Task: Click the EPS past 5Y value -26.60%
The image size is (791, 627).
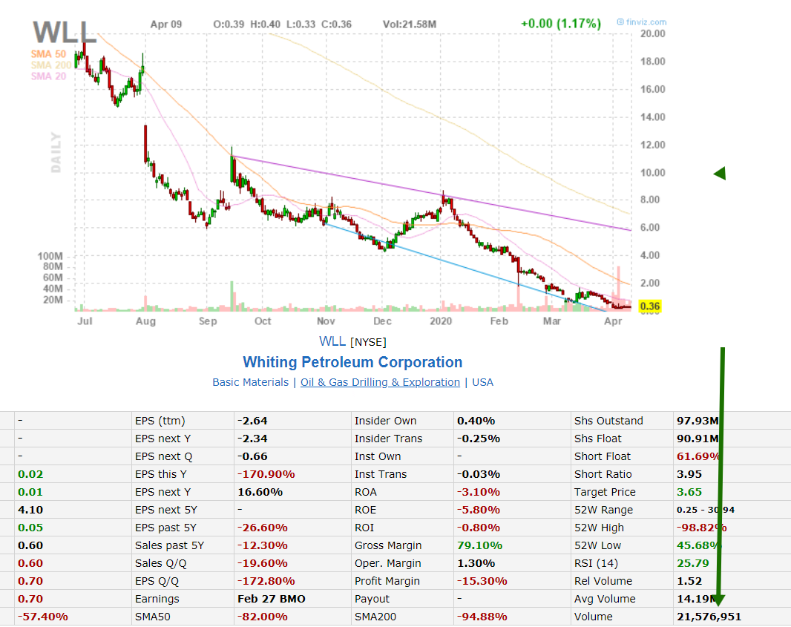Action: point(263,528)
